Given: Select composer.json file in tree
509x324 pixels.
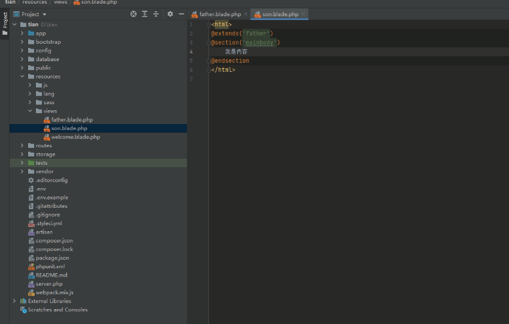Looking at the screenshot, I should point(54,241).
